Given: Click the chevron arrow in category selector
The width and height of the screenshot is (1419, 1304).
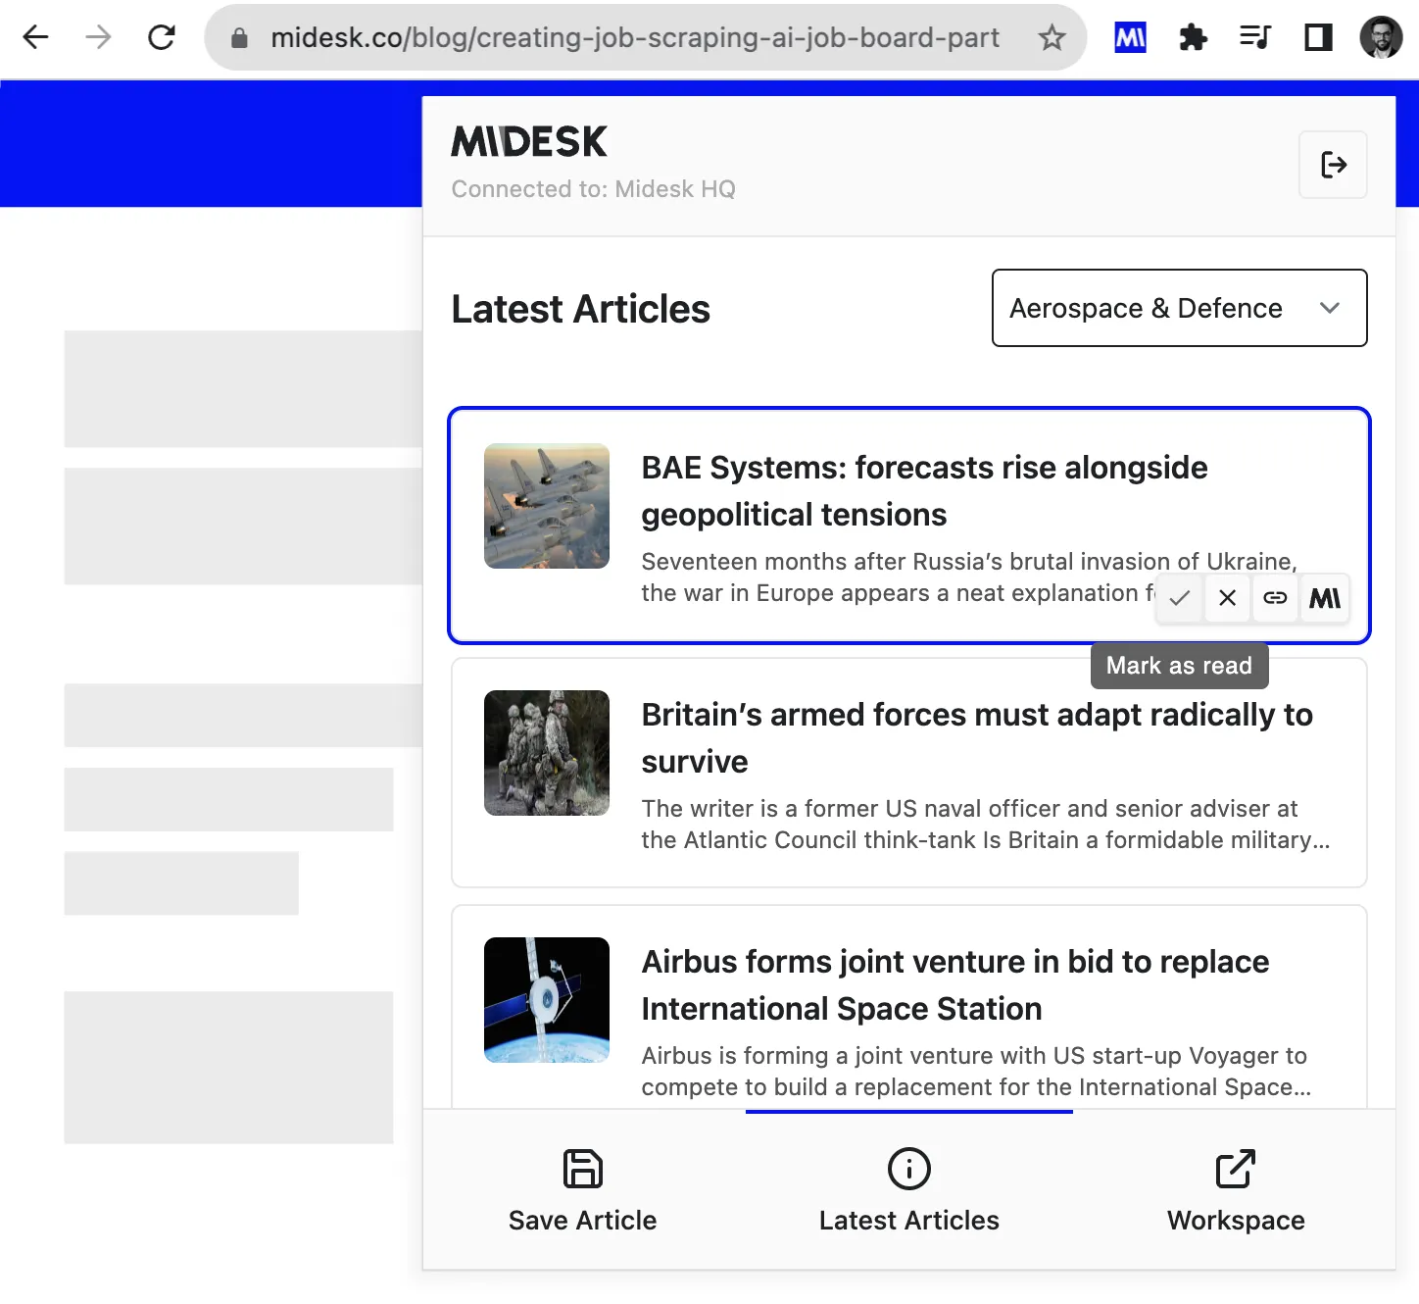Looking at the screenshot, I should click(1330, 308).
